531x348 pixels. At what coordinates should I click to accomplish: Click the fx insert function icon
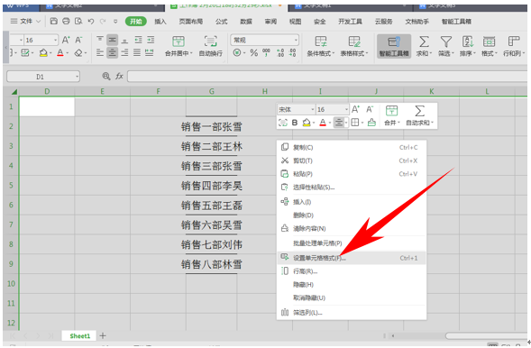(x=119, y=76)
